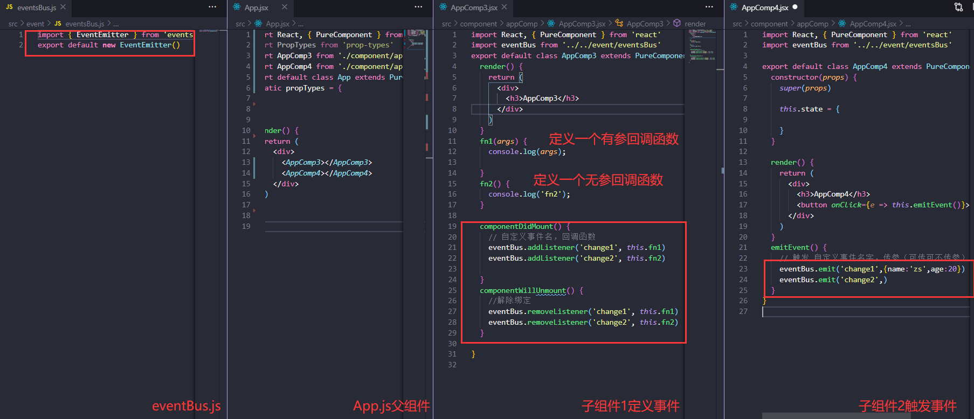Viewport: 974px width, 419px height.
Task: Click the React icon on App.jsx tab
Action: [x=237, y=7]
